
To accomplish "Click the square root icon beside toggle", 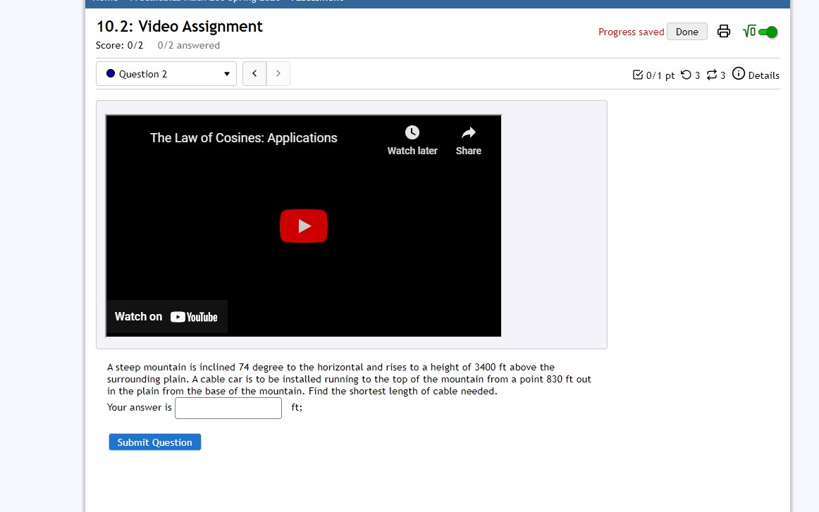I will click(749, 31).
